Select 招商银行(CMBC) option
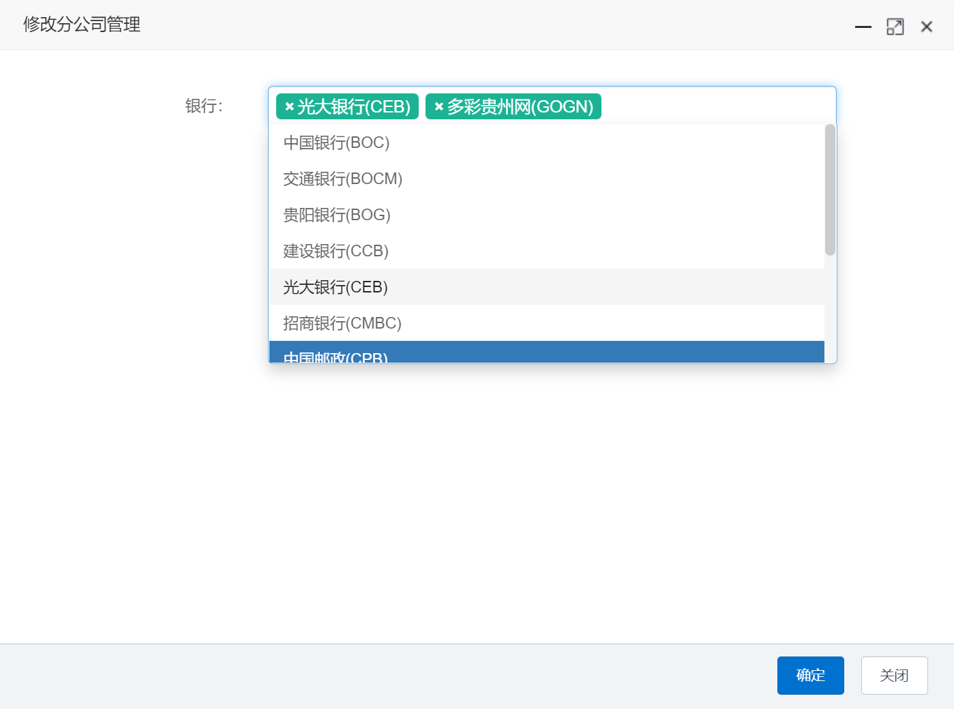The image size is (954, 709). (547, 323)
